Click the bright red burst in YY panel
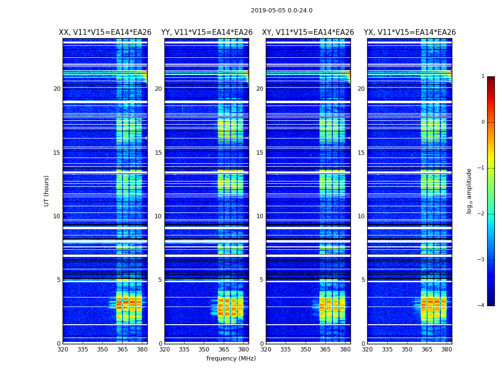This screenshot has width=502, height=382. pos(230,307)
